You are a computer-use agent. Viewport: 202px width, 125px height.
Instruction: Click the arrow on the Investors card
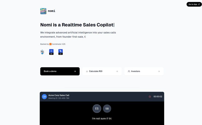159,71
